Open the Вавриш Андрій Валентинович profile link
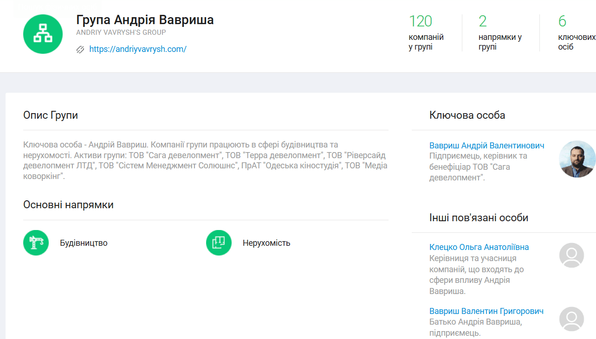The height and width of the screenshot is (339, 596). click(x=486, y=145)
